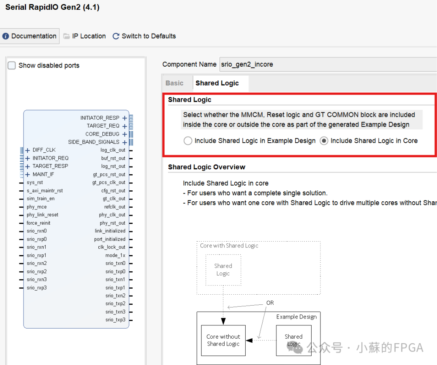The height and width of the screenshot is (365, 437).
Task: Click the CORE_DEBUG plus icon
Action: coord(125,134)
